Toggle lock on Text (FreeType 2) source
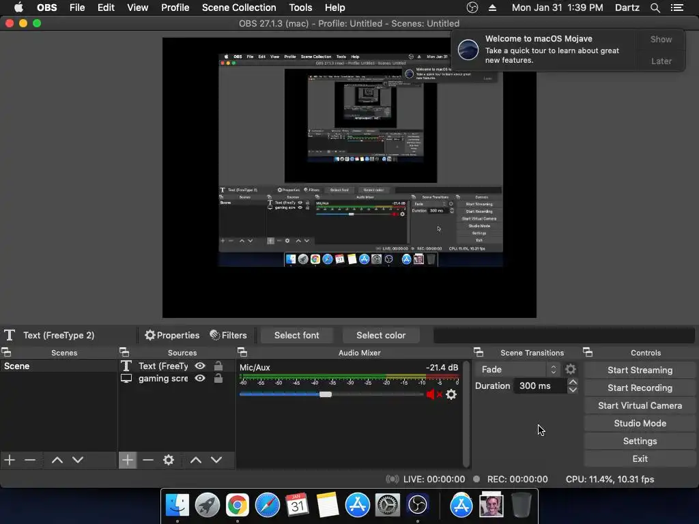This screenshot has width=699, height=524. [218, 366]
